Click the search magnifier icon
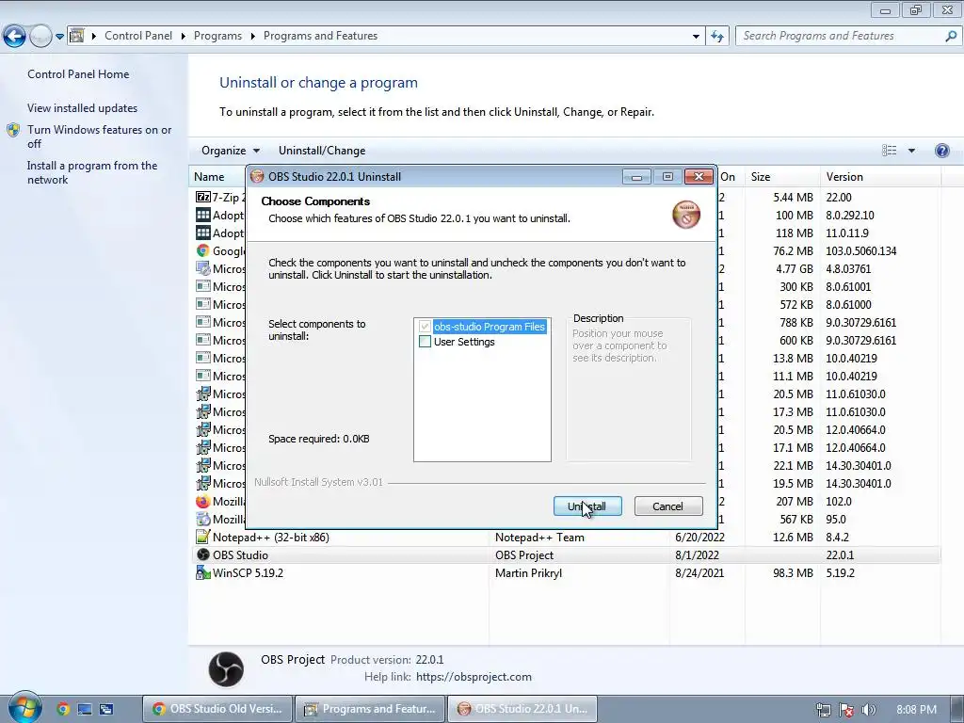This screenshot has width=964, height=723. click(951, 36)
